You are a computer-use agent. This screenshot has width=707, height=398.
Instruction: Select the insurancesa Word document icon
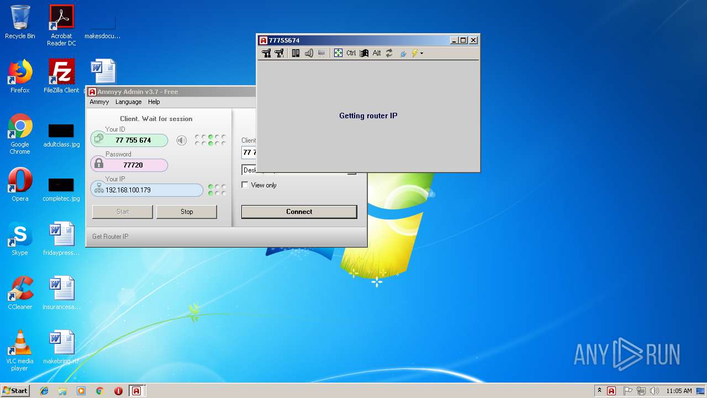[x=61, y=293]
